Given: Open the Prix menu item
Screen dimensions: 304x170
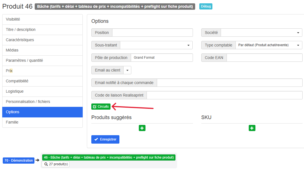Looking at the screenshot, I should coord(42,71).
